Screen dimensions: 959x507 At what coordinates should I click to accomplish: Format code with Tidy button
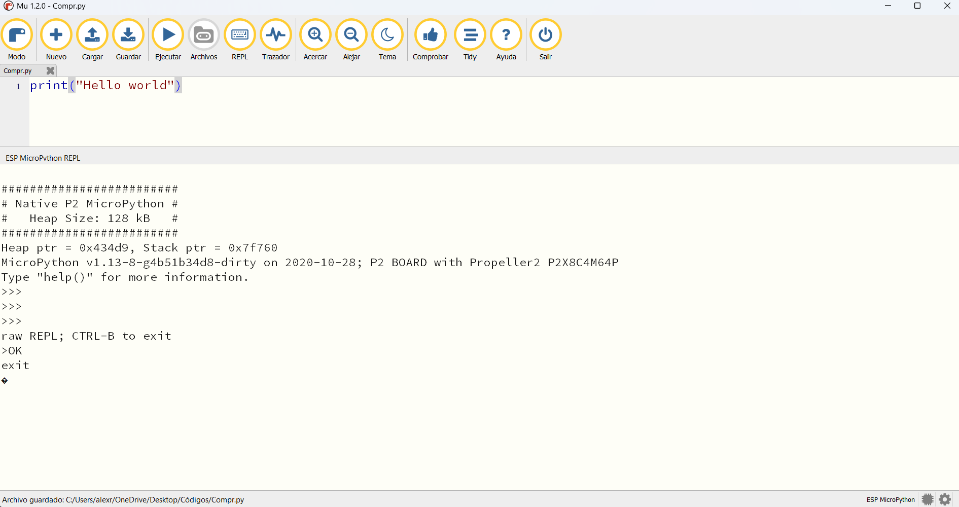pyautogui.click(x=470, y=40)
